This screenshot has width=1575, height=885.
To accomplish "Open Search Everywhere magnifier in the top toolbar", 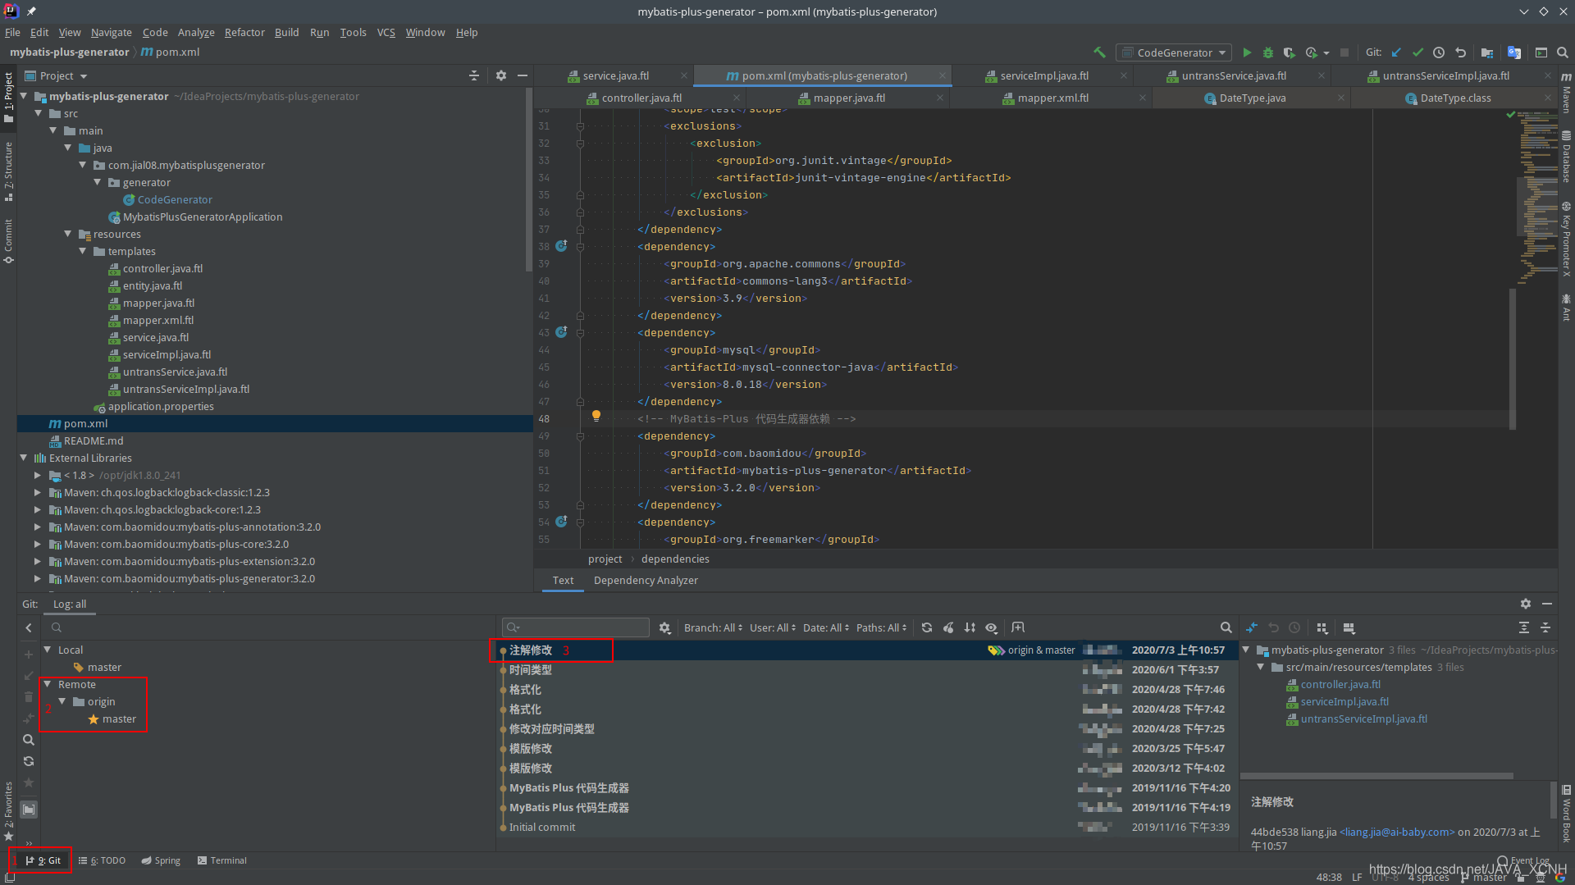I will pos(1563,52).
